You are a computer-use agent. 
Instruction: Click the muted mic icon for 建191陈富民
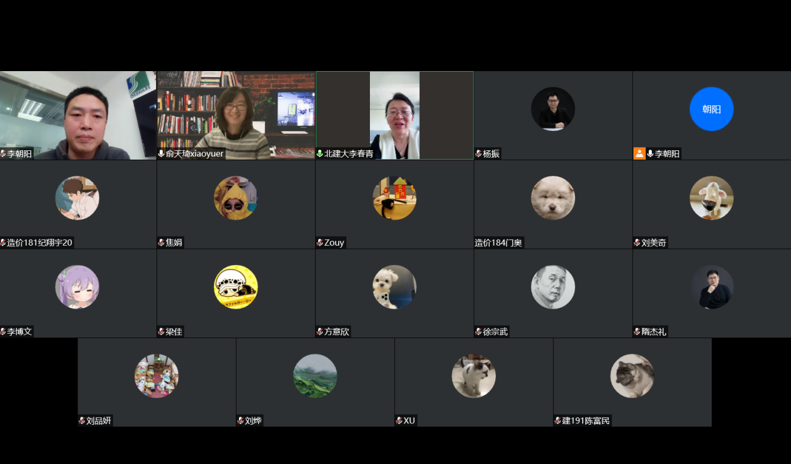tap(558, 421)
